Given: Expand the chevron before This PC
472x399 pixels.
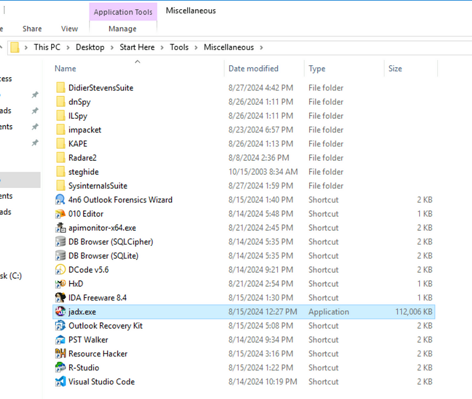Looking at the screenshot, I should coord(26,47).
